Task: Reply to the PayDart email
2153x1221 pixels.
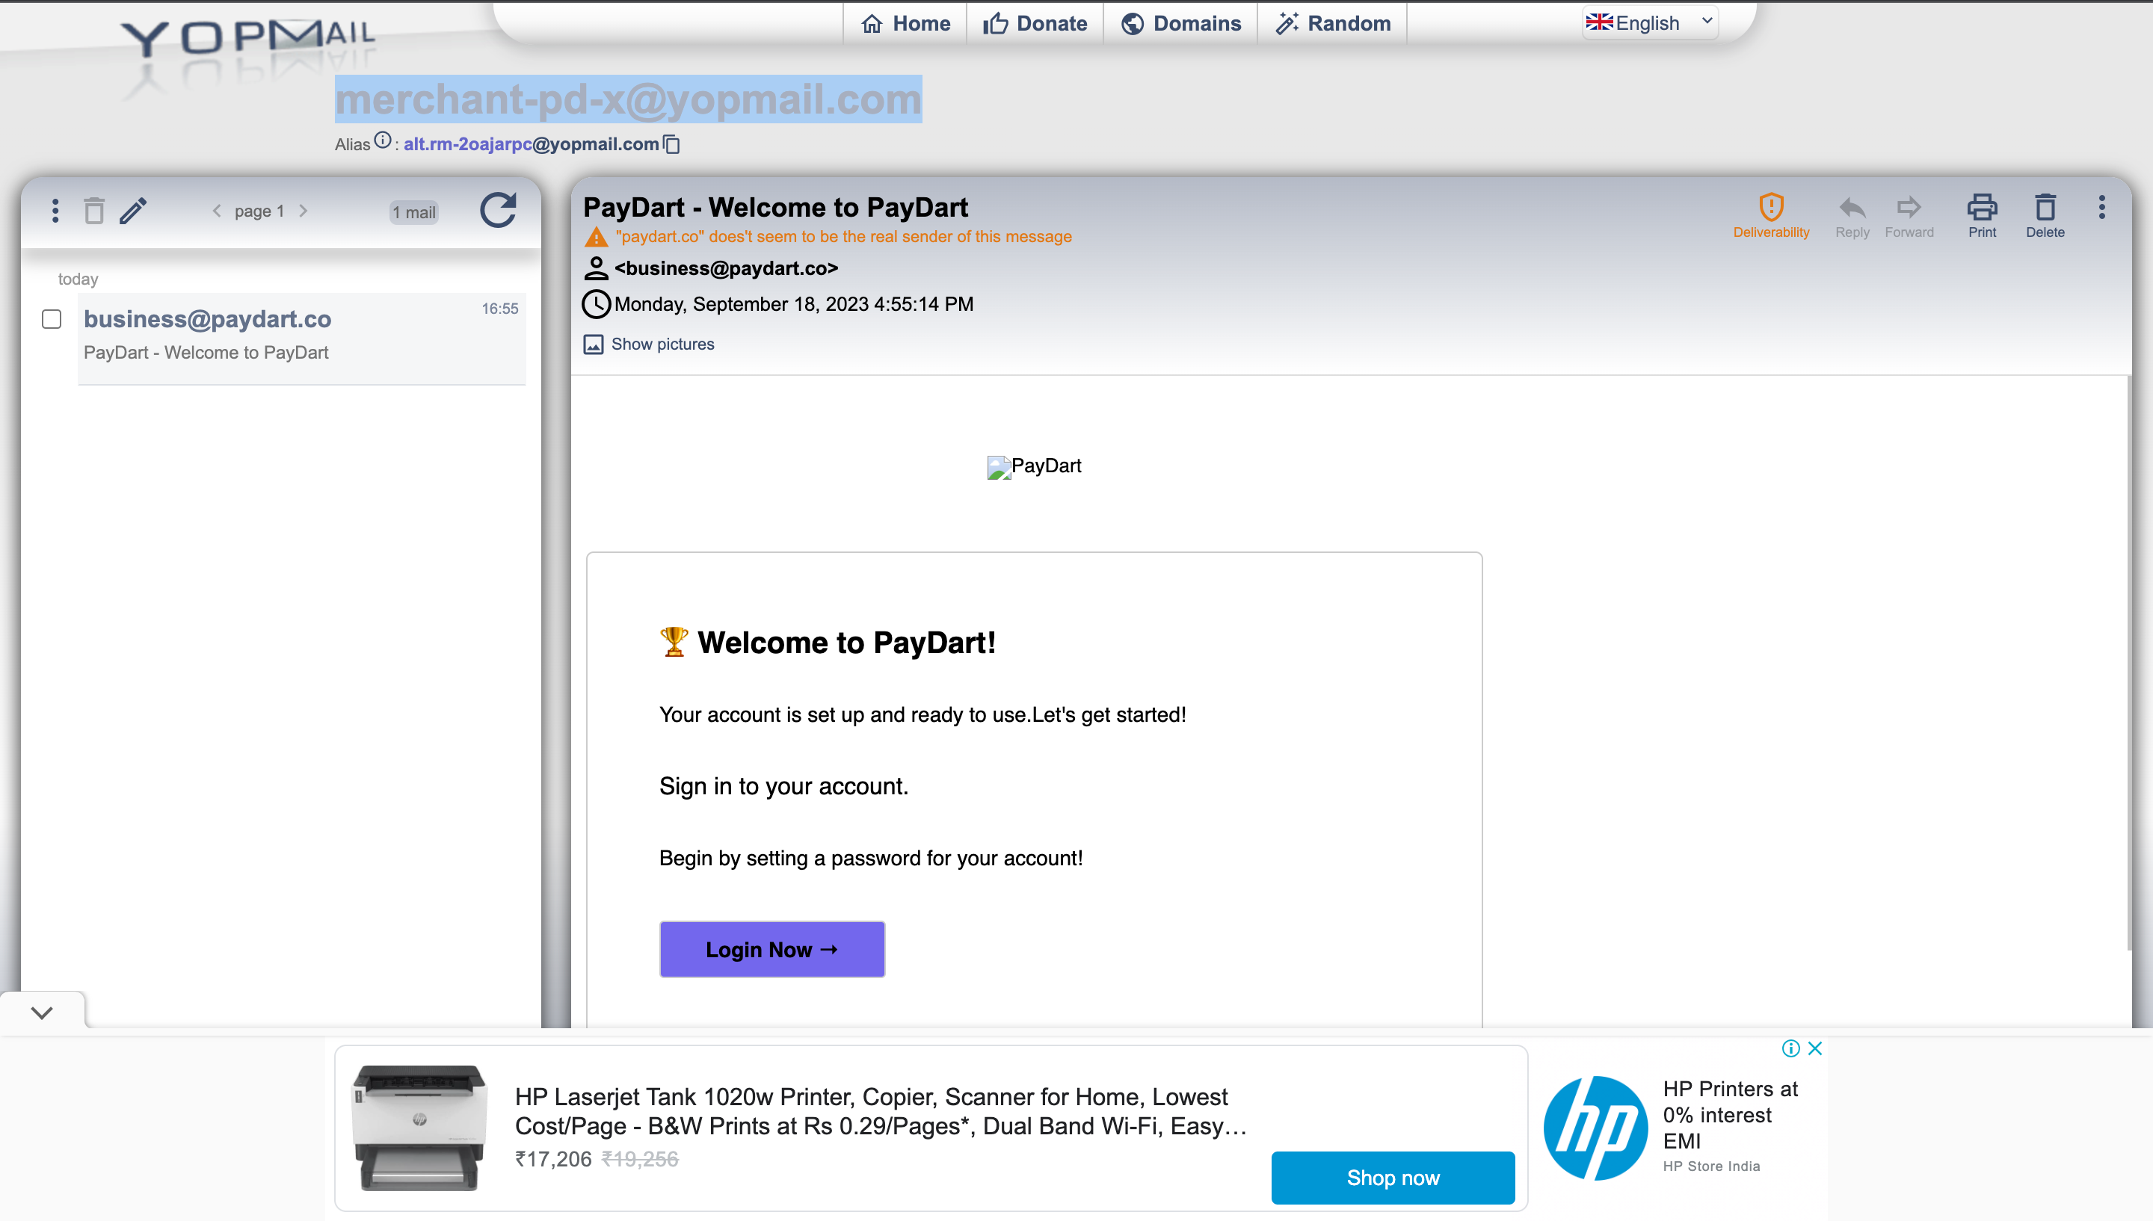Action: point(1852,215)
